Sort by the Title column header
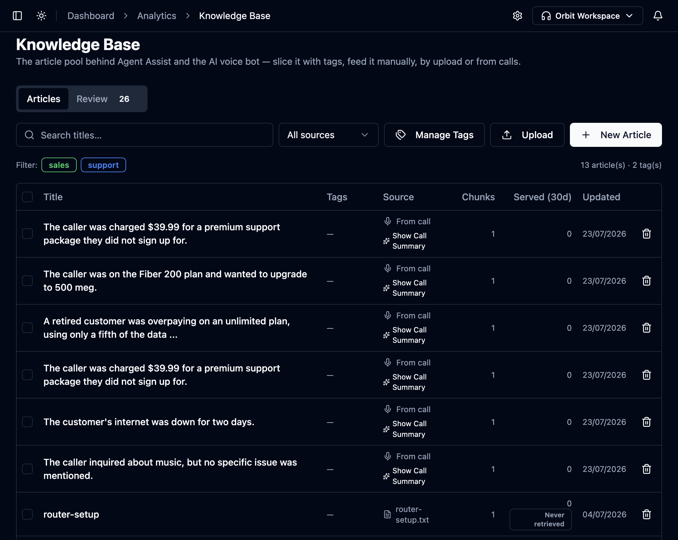The height and width of the screenshot is (540, 678). (x=53, y=197)
